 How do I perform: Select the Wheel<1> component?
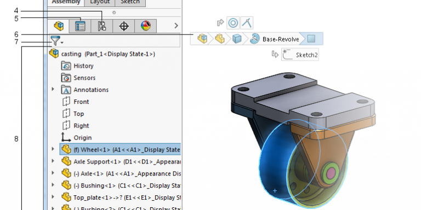(120, 149)
